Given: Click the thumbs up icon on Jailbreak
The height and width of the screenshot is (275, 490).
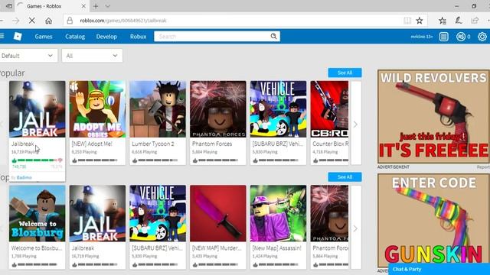Looking at the screenshot, I should [14, 160].
